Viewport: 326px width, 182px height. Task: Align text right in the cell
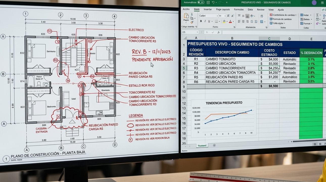point(247,22)
